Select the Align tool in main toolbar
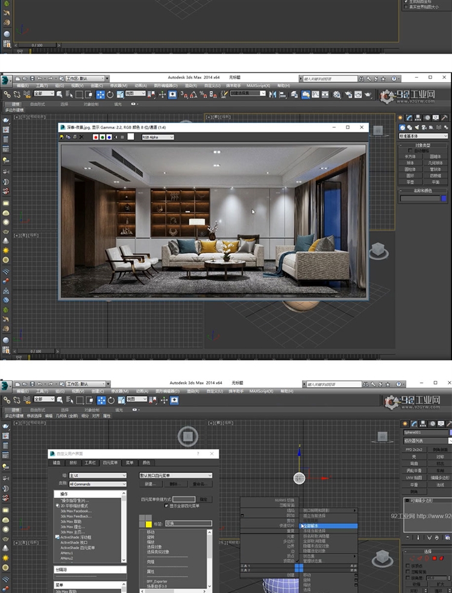The height and width of the screenshot is (593, 452). [x=283, y=94]
